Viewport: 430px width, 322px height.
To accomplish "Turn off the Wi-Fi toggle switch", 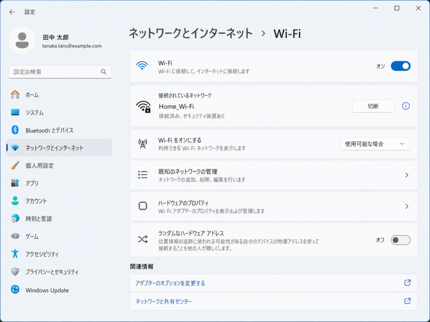I will click(x=400, y=66).
